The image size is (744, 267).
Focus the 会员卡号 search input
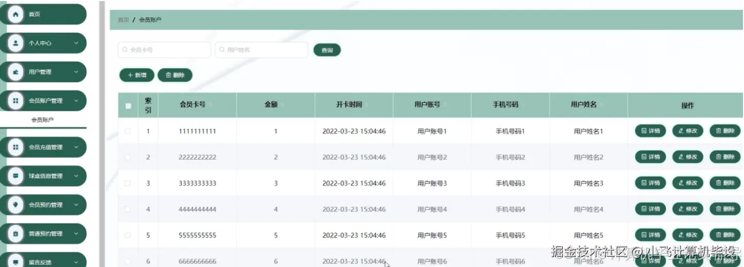164,50
